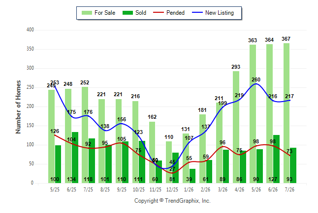Click the New Listing start point labeled 253
The width and height of the screenshot is (318, 213).
55,86
